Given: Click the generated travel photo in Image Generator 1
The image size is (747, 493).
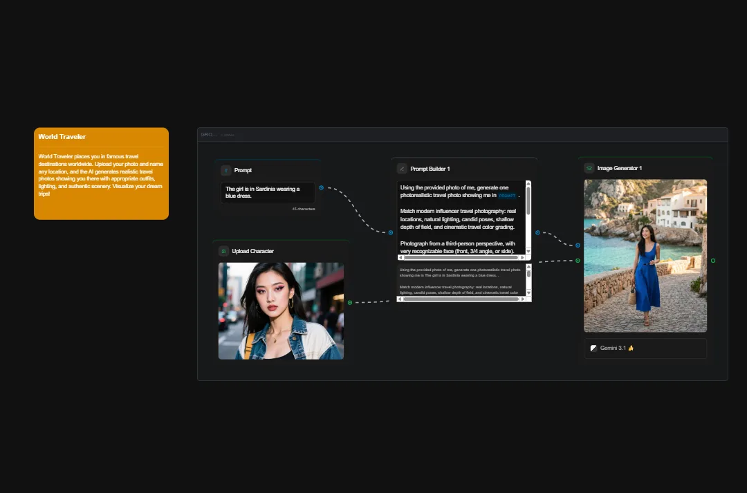Looking at the screenshot, I should click(645, 255).
